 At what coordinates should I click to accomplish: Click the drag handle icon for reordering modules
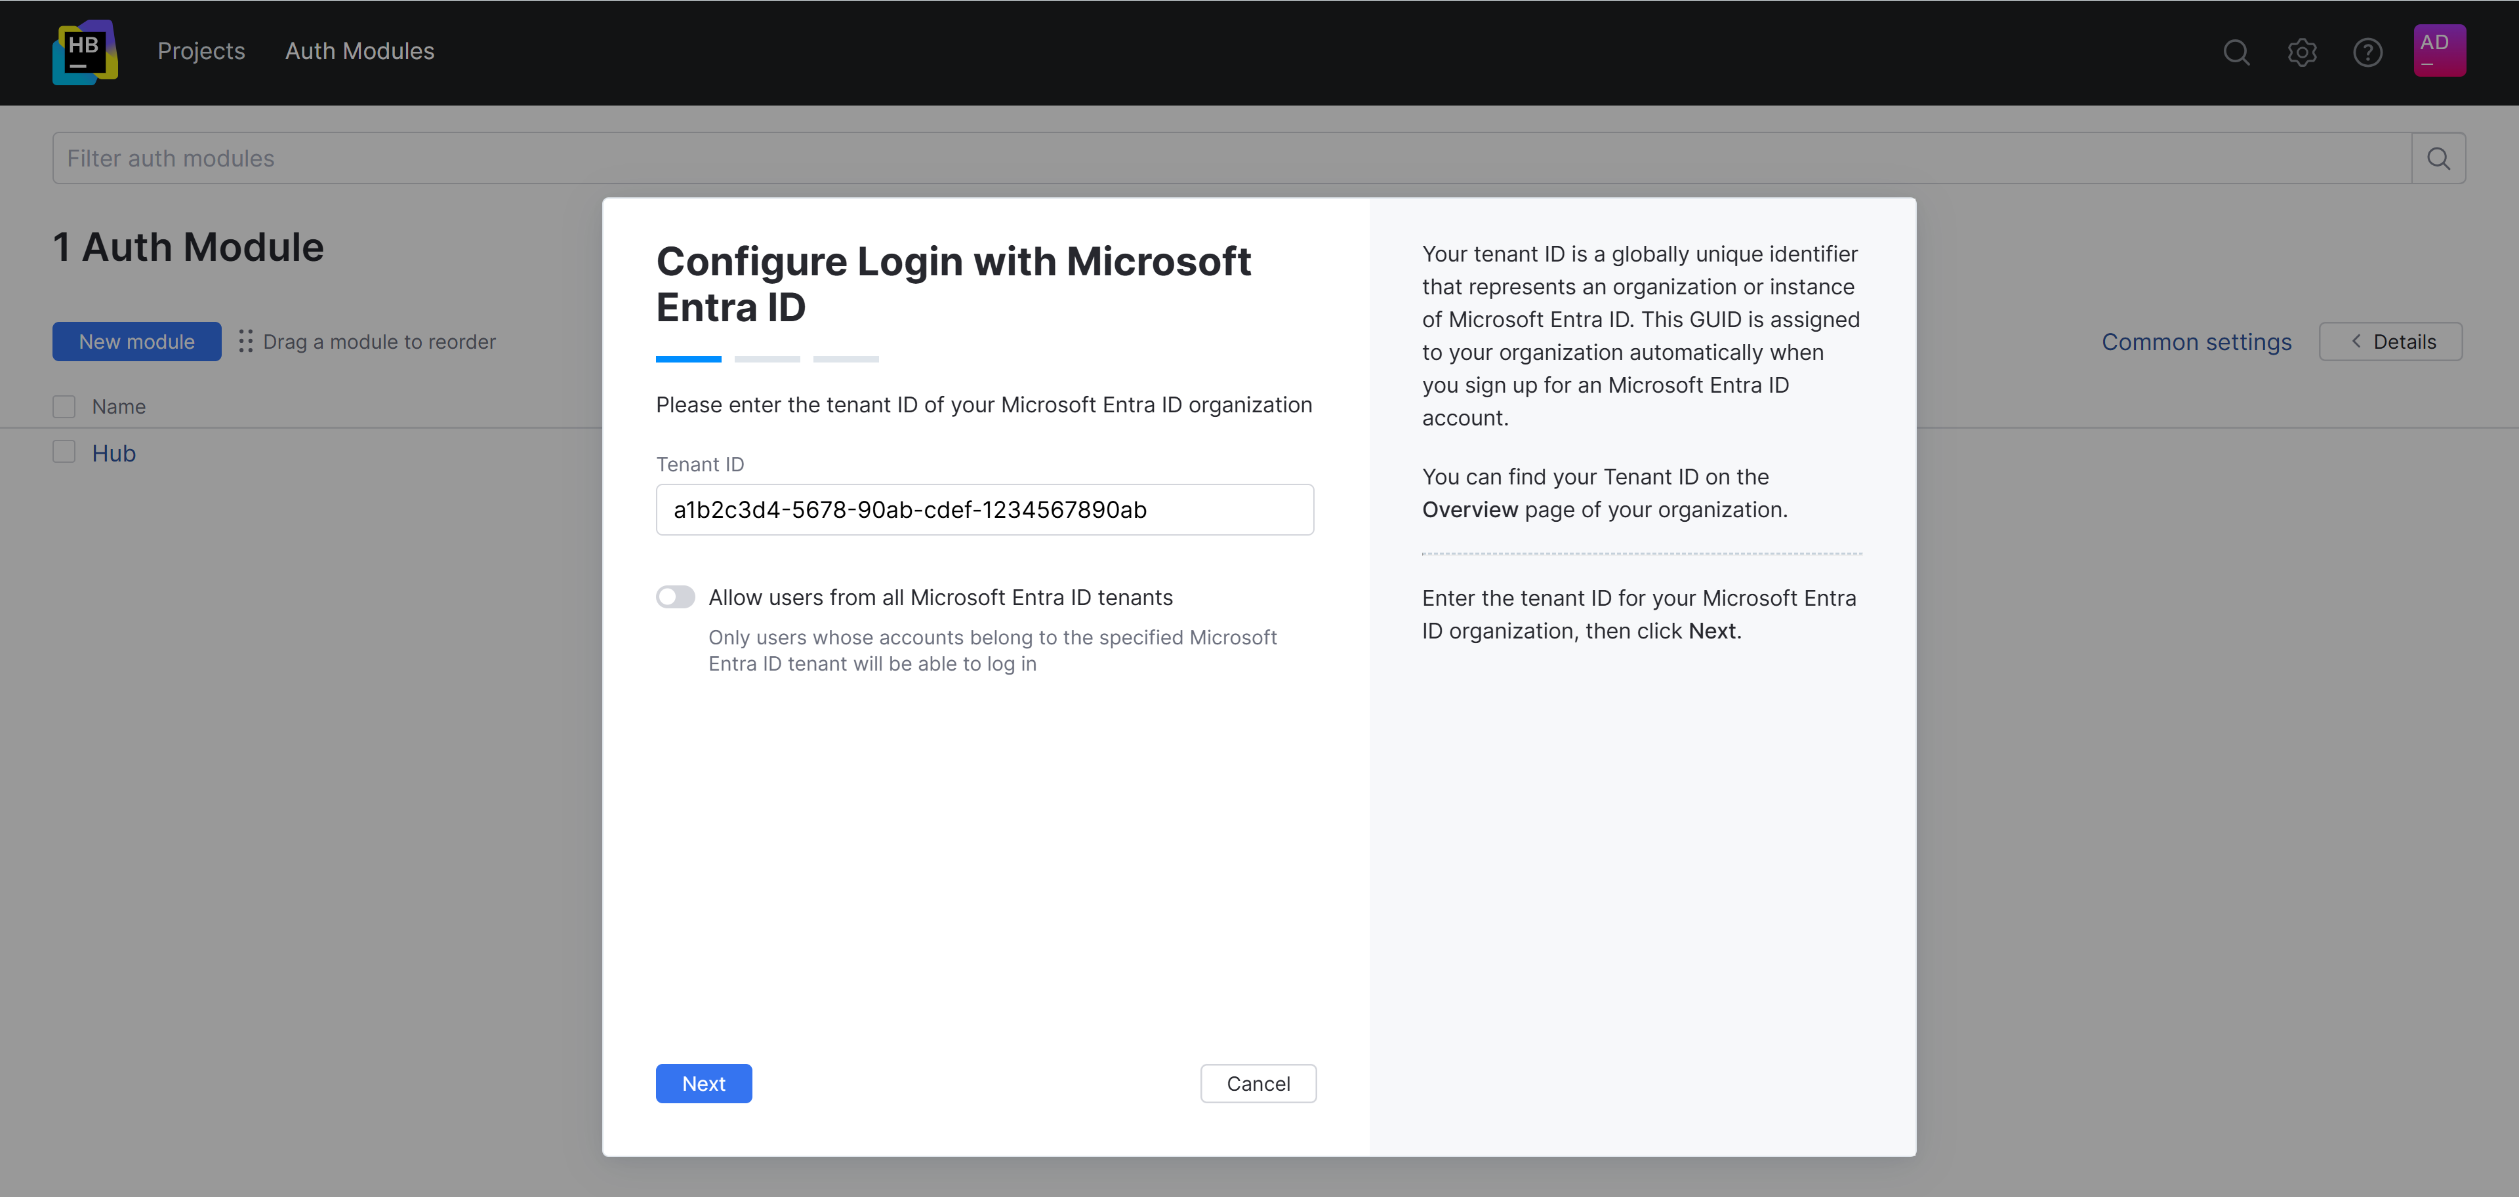[x=245, y=342]
